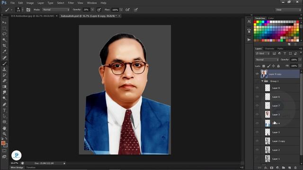The image size is (303, 170).
Task: Toggle lock transparent pixels
Action: click(x=264, y=66)
